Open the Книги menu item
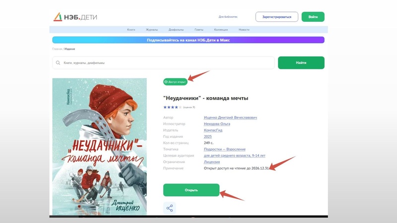The width and height of the screenshot is (397, 223). pos(131,30)
